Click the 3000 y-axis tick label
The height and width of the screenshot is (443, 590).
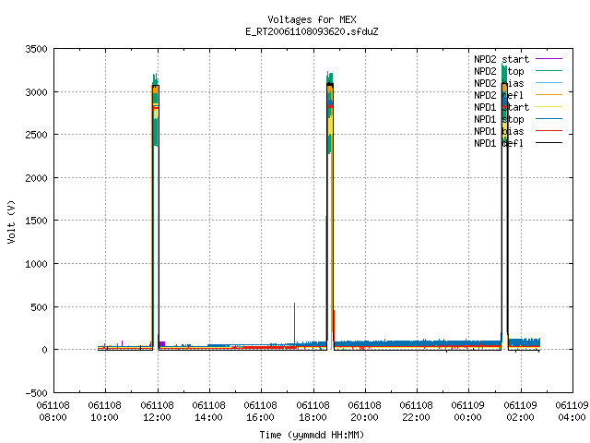pos(36,92)
